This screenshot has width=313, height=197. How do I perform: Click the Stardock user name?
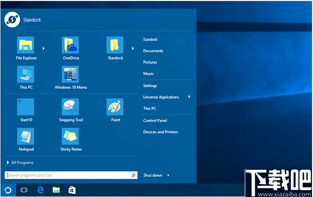point(32,20)
